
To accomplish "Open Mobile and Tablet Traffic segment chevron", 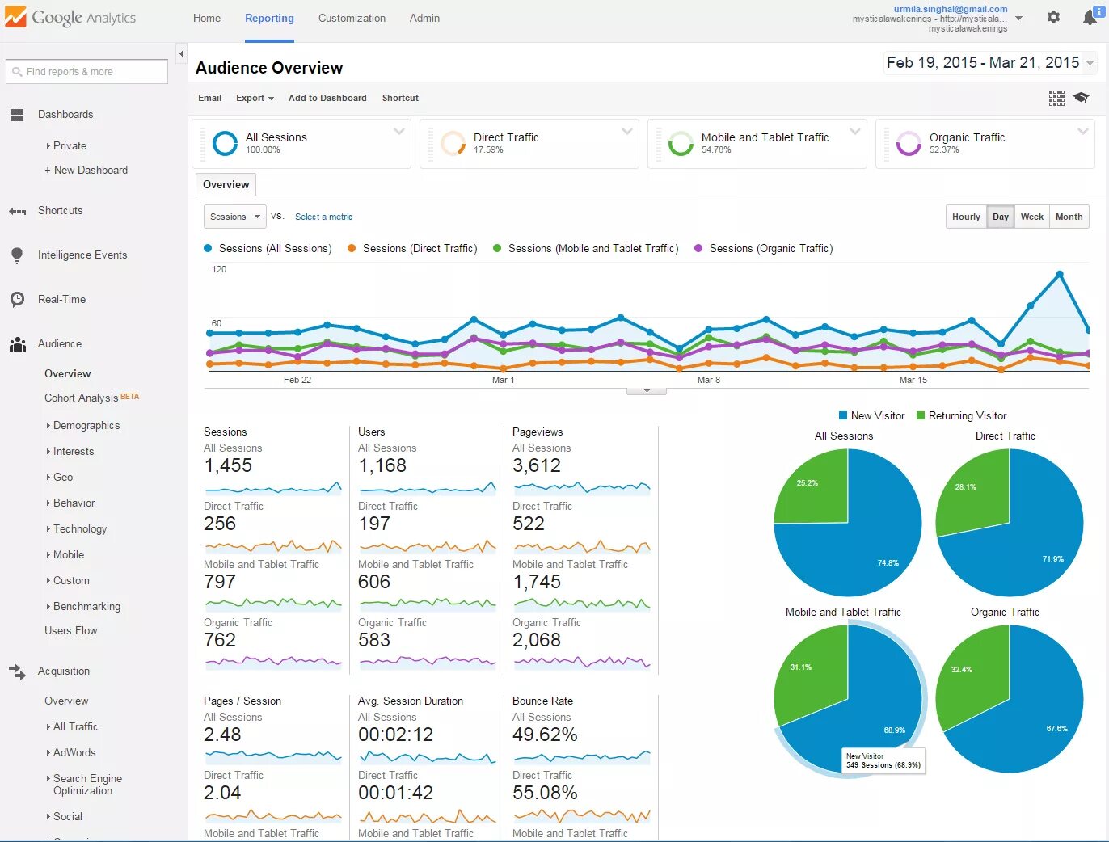I will 854,131.
